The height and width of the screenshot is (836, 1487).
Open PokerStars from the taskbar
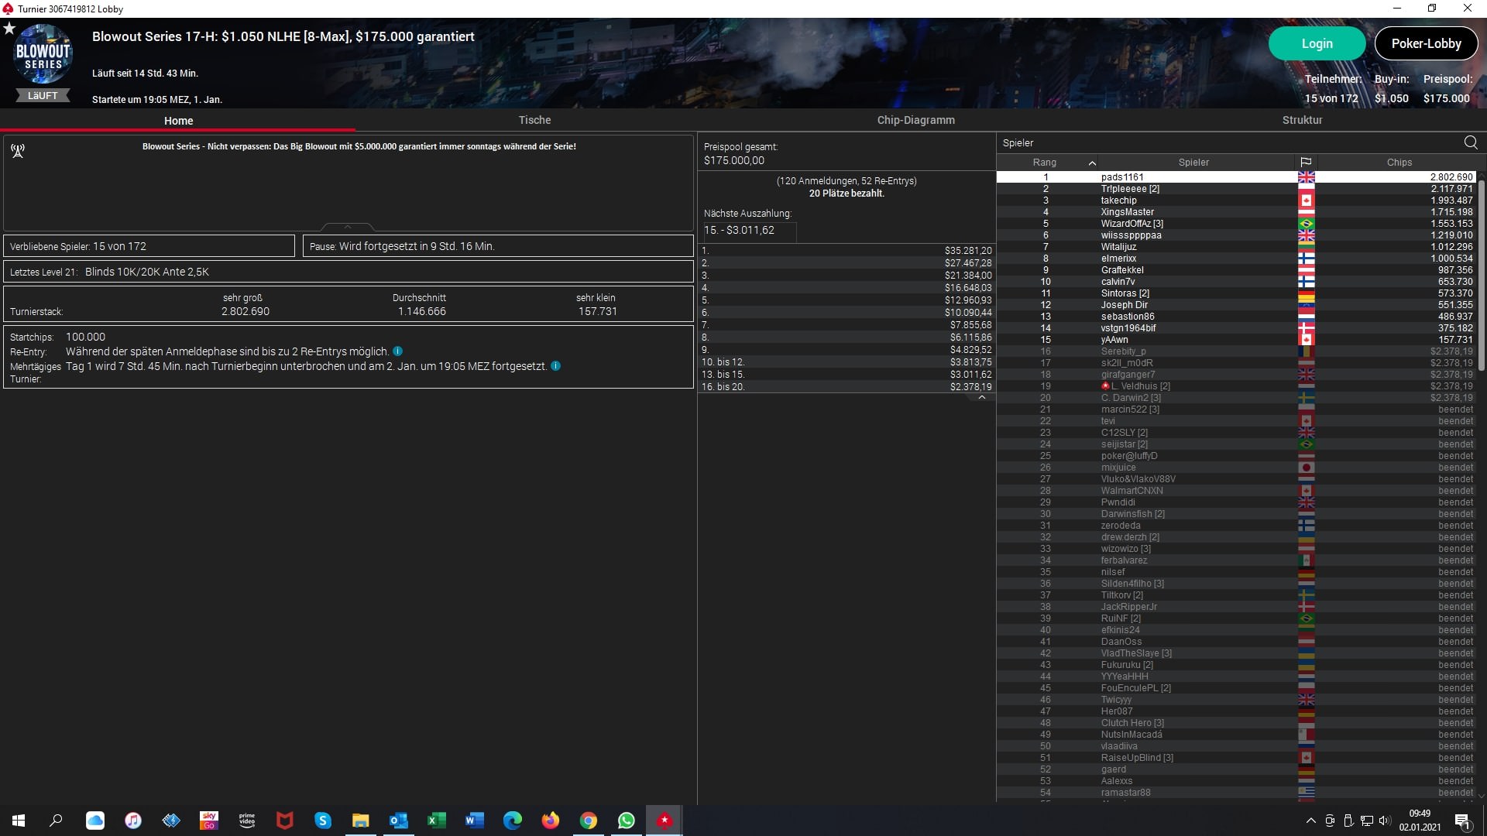[x=664, y=821]
